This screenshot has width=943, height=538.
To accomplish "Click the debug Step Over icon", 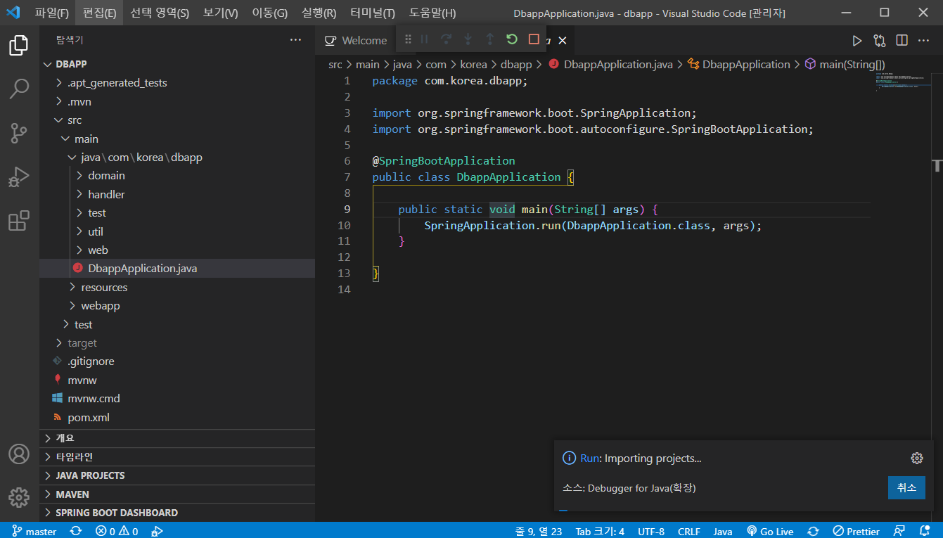I will (446, 39).
